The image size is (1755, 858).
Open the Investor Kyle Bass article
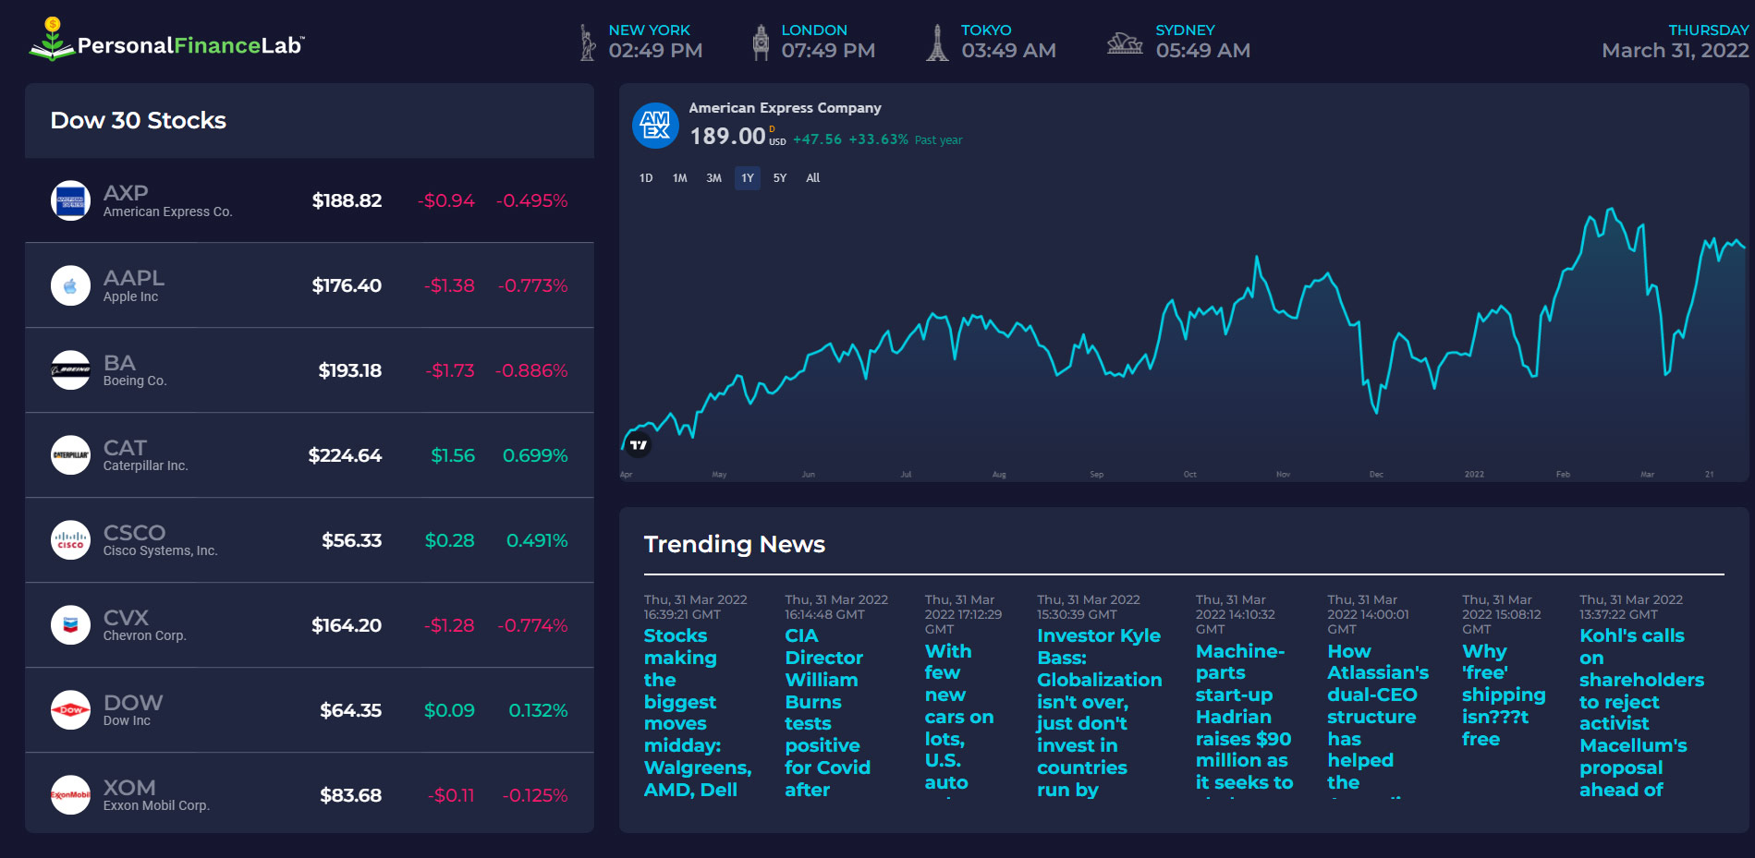[x=1100, y=712]
